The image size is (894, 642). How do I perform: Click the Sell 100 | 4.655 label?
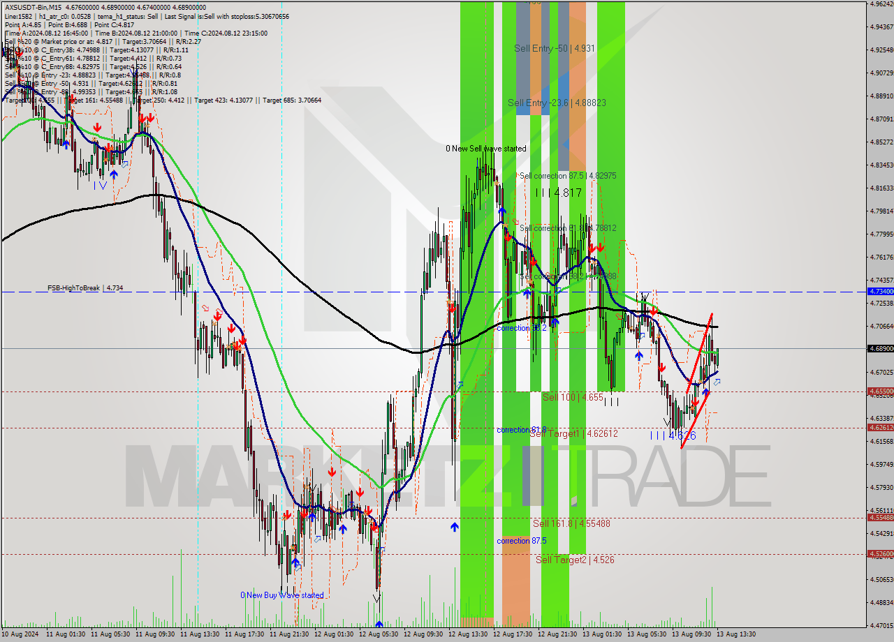pyautogui.click(x=573, y=397)
